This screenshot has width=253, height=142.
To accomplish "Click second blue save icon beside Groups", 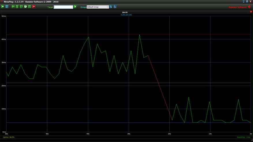I will click(x=115, y=7).
